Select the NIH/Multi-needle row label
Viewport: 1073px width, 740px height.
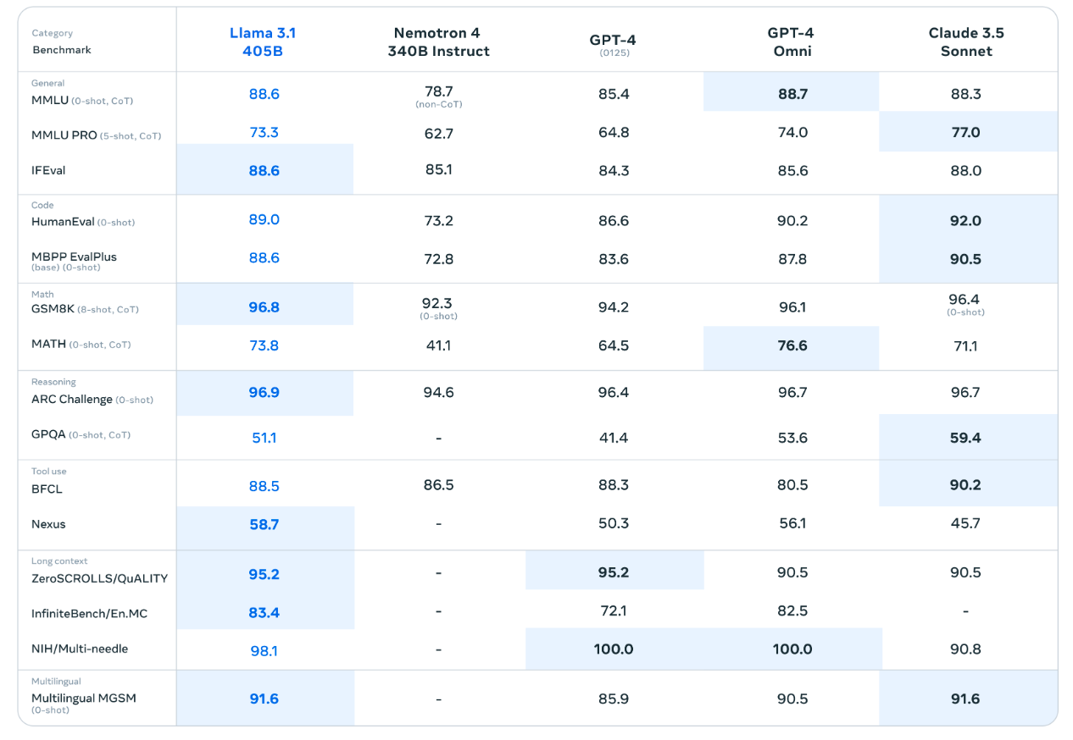(x=80, y=649)
